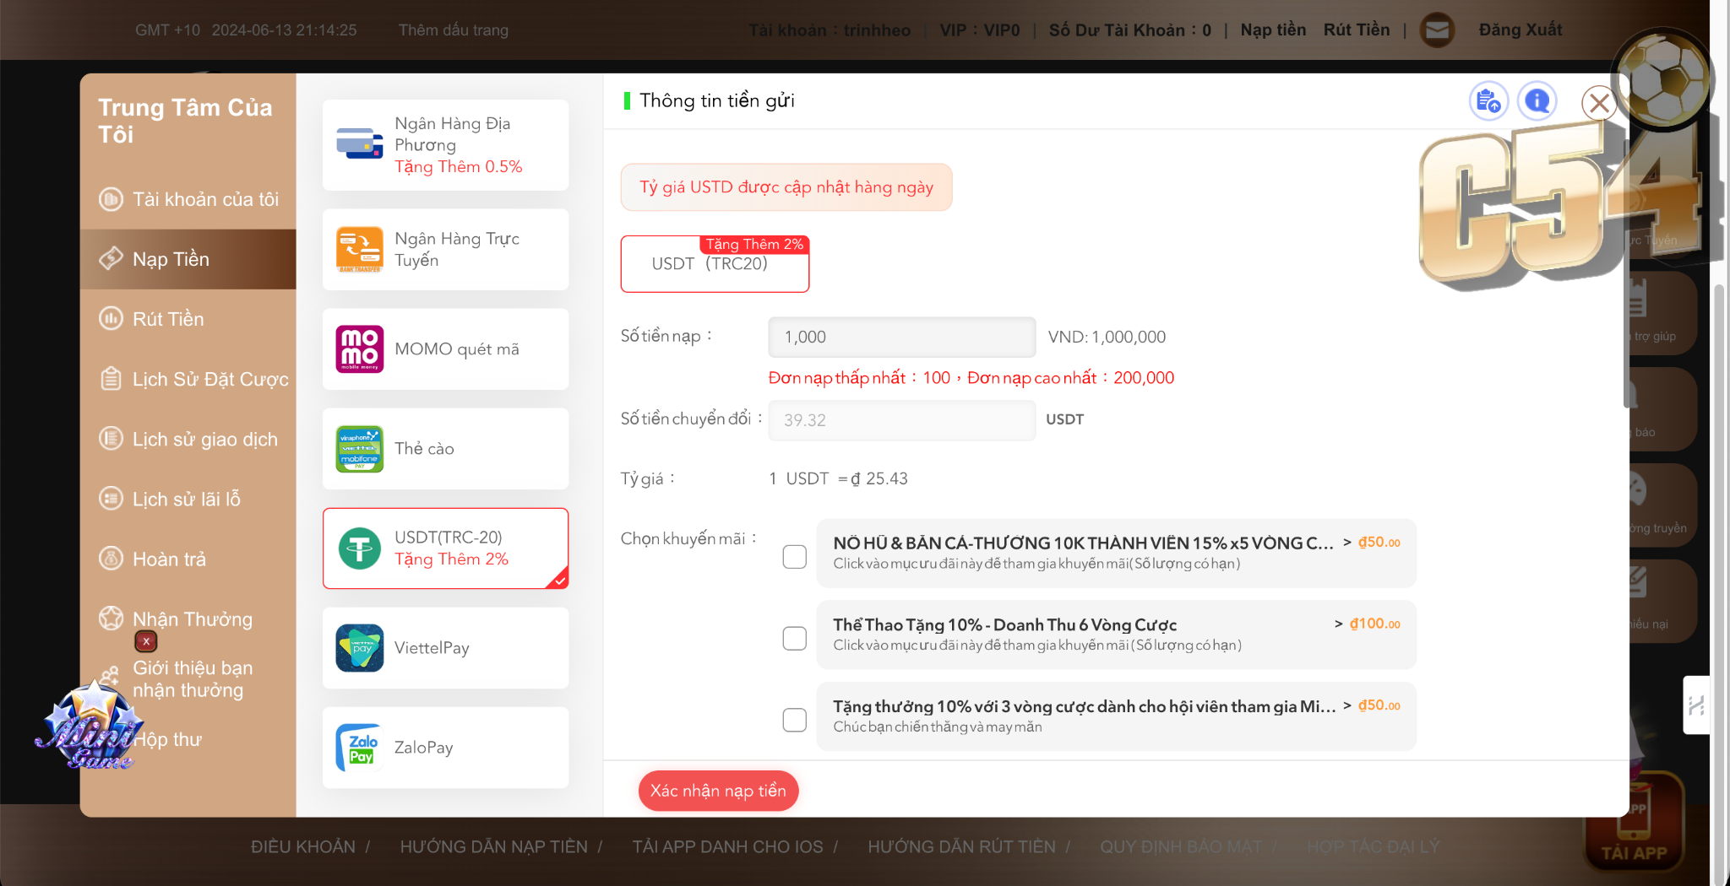1730x886 pixels.
Task: Choose the MoMo logo icon
Action: 360,348
